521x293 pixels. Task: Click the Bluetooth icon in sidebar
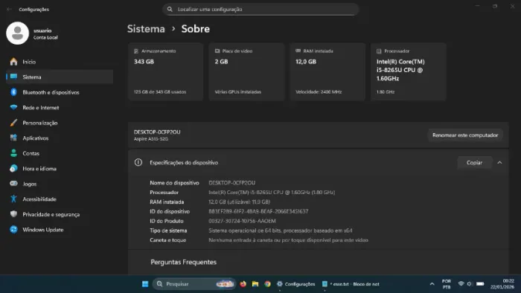point(13,92)
